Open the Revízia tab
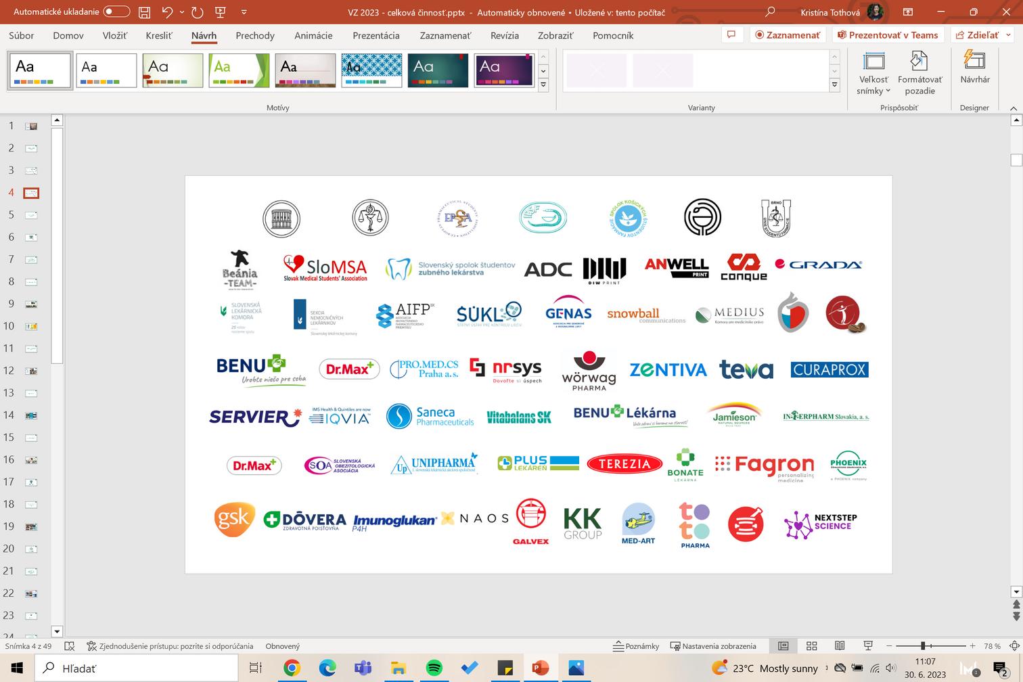 click(x=505, y=35)
